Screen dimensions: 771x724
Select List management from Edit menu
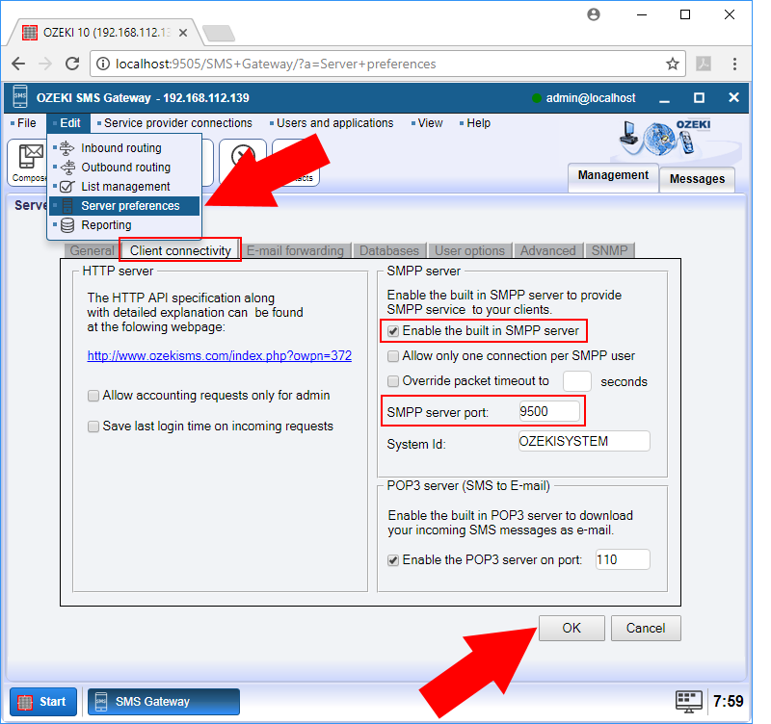[124, 187]
